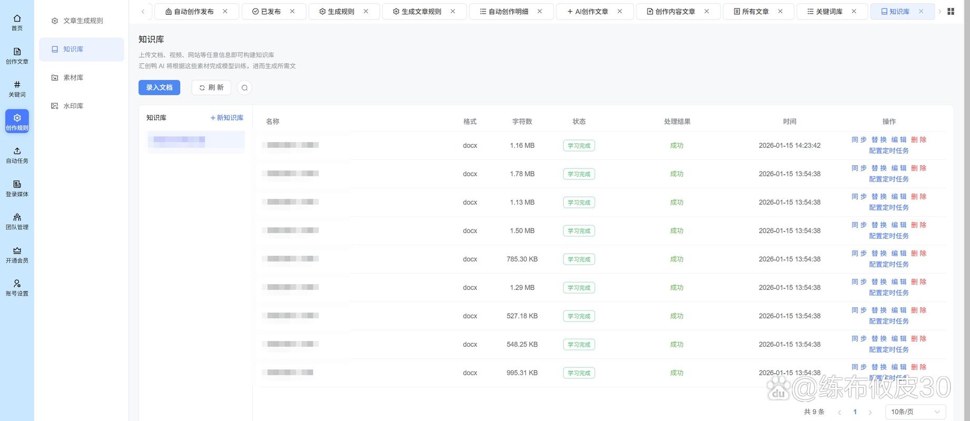The image size is (970, 421).
Task: Open 团队管理 team icon
Action: [17, 217]
